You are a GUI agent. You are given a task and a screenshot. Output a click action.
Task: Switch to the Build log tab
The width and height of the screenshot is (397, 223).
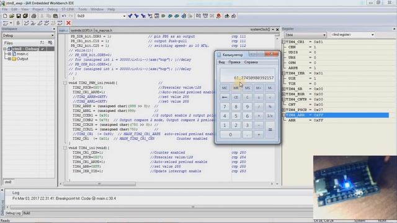(x=27, y=213)
